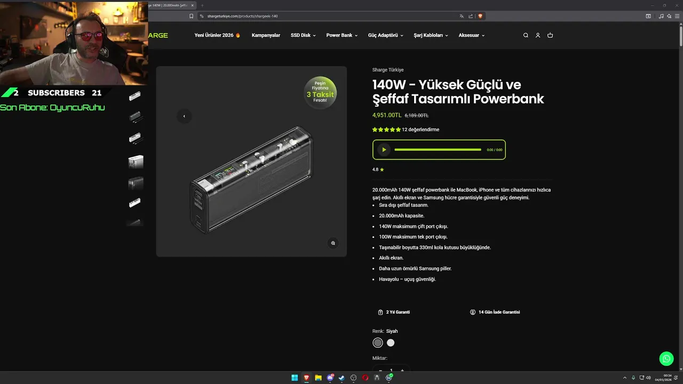Play the product audio clip
683x384 pixels.
pyautogui.click(x=384, y=150)
